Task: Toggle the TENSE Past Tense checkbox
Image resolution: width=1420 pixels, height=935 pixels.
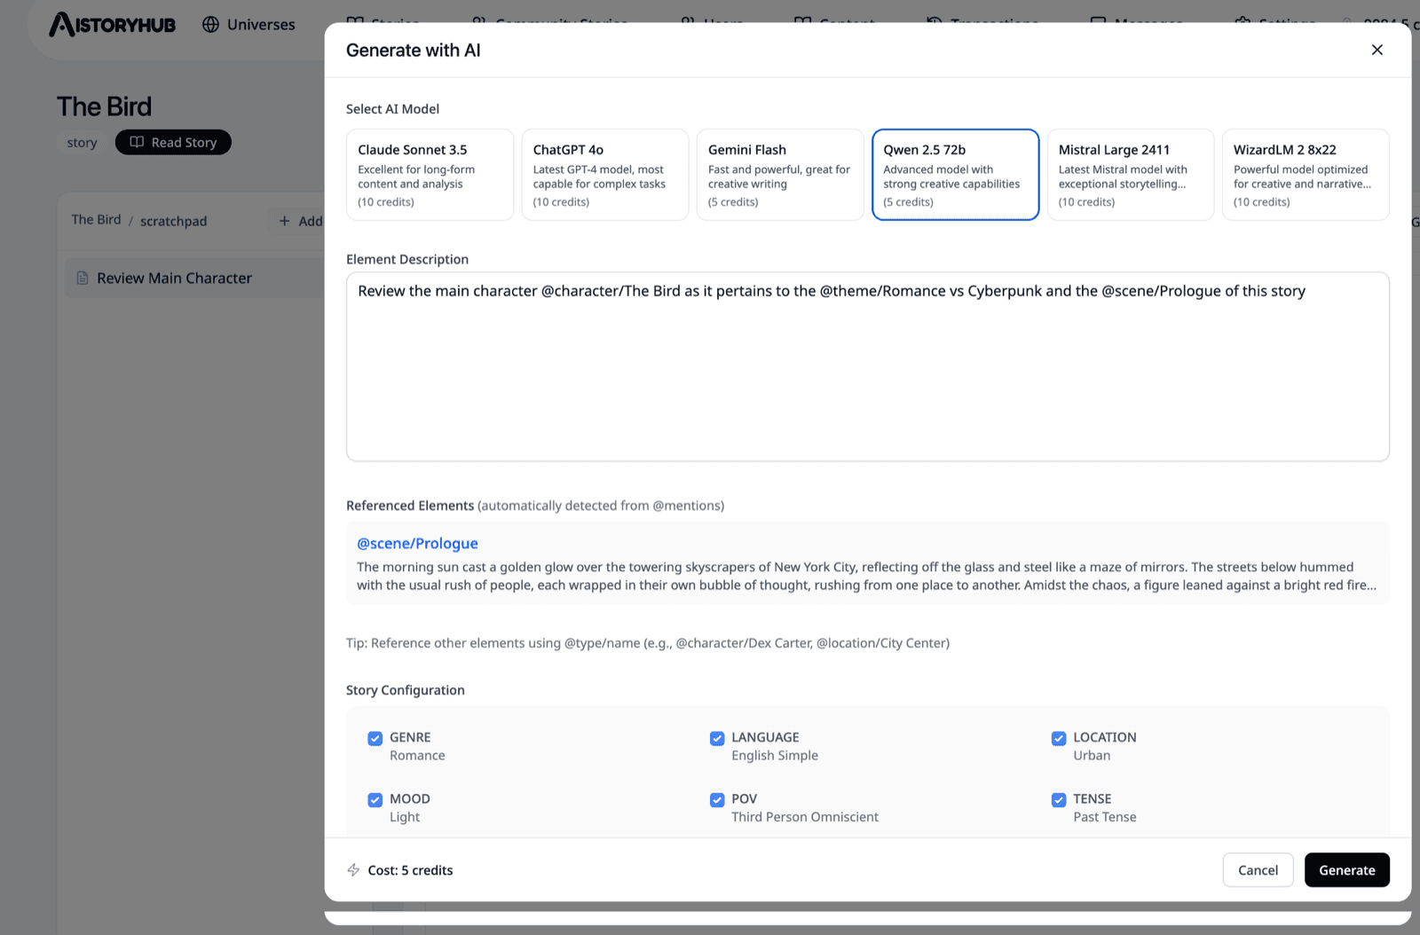Action: [x=1059, y=800]
